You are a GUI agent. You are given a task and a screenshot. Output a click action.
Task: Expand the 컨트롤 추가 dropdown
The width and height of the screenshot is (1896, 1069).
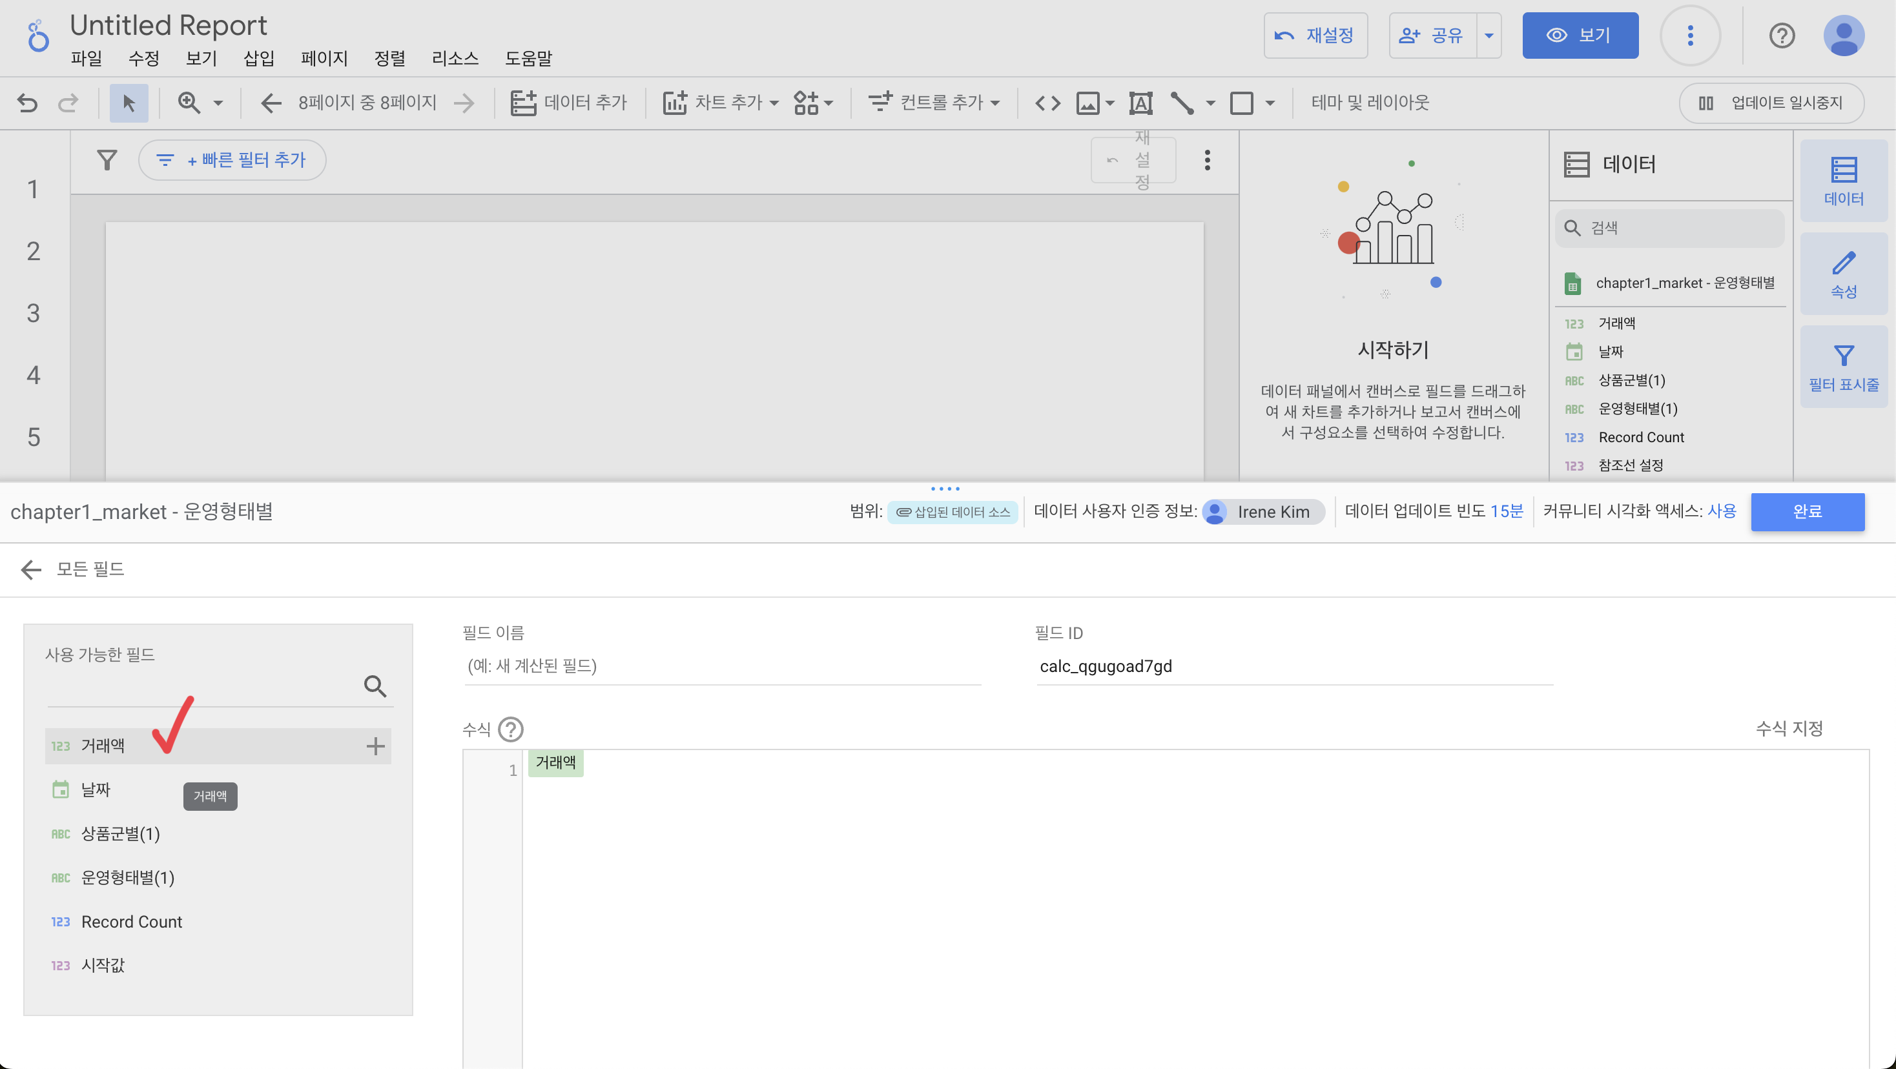(x=934, y=102)
